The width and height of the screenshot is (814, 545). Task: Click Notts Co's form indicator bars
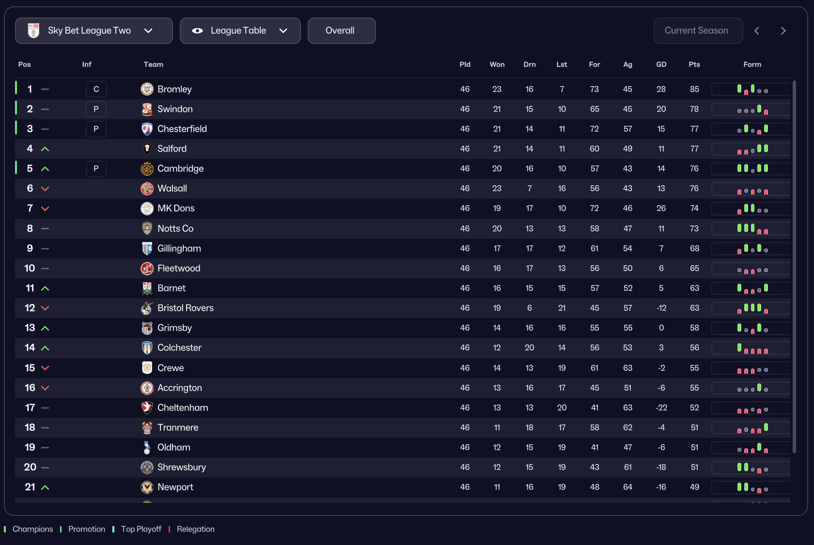(x=752, y=228)
